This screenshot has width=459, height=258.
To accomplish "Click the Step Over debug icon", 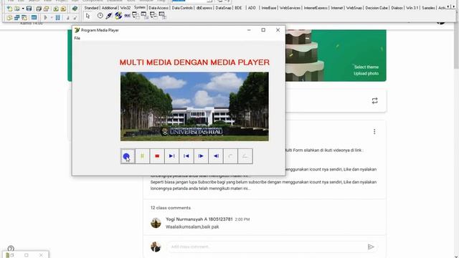I will pyautogui.click(x=75, y=17).
